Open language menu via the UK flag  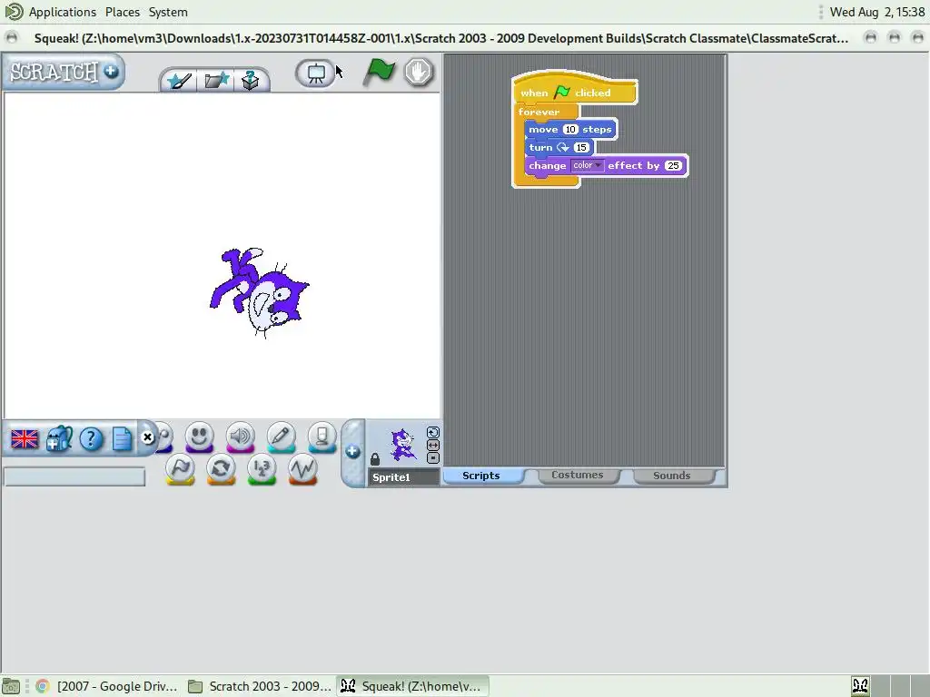point(25,439)
